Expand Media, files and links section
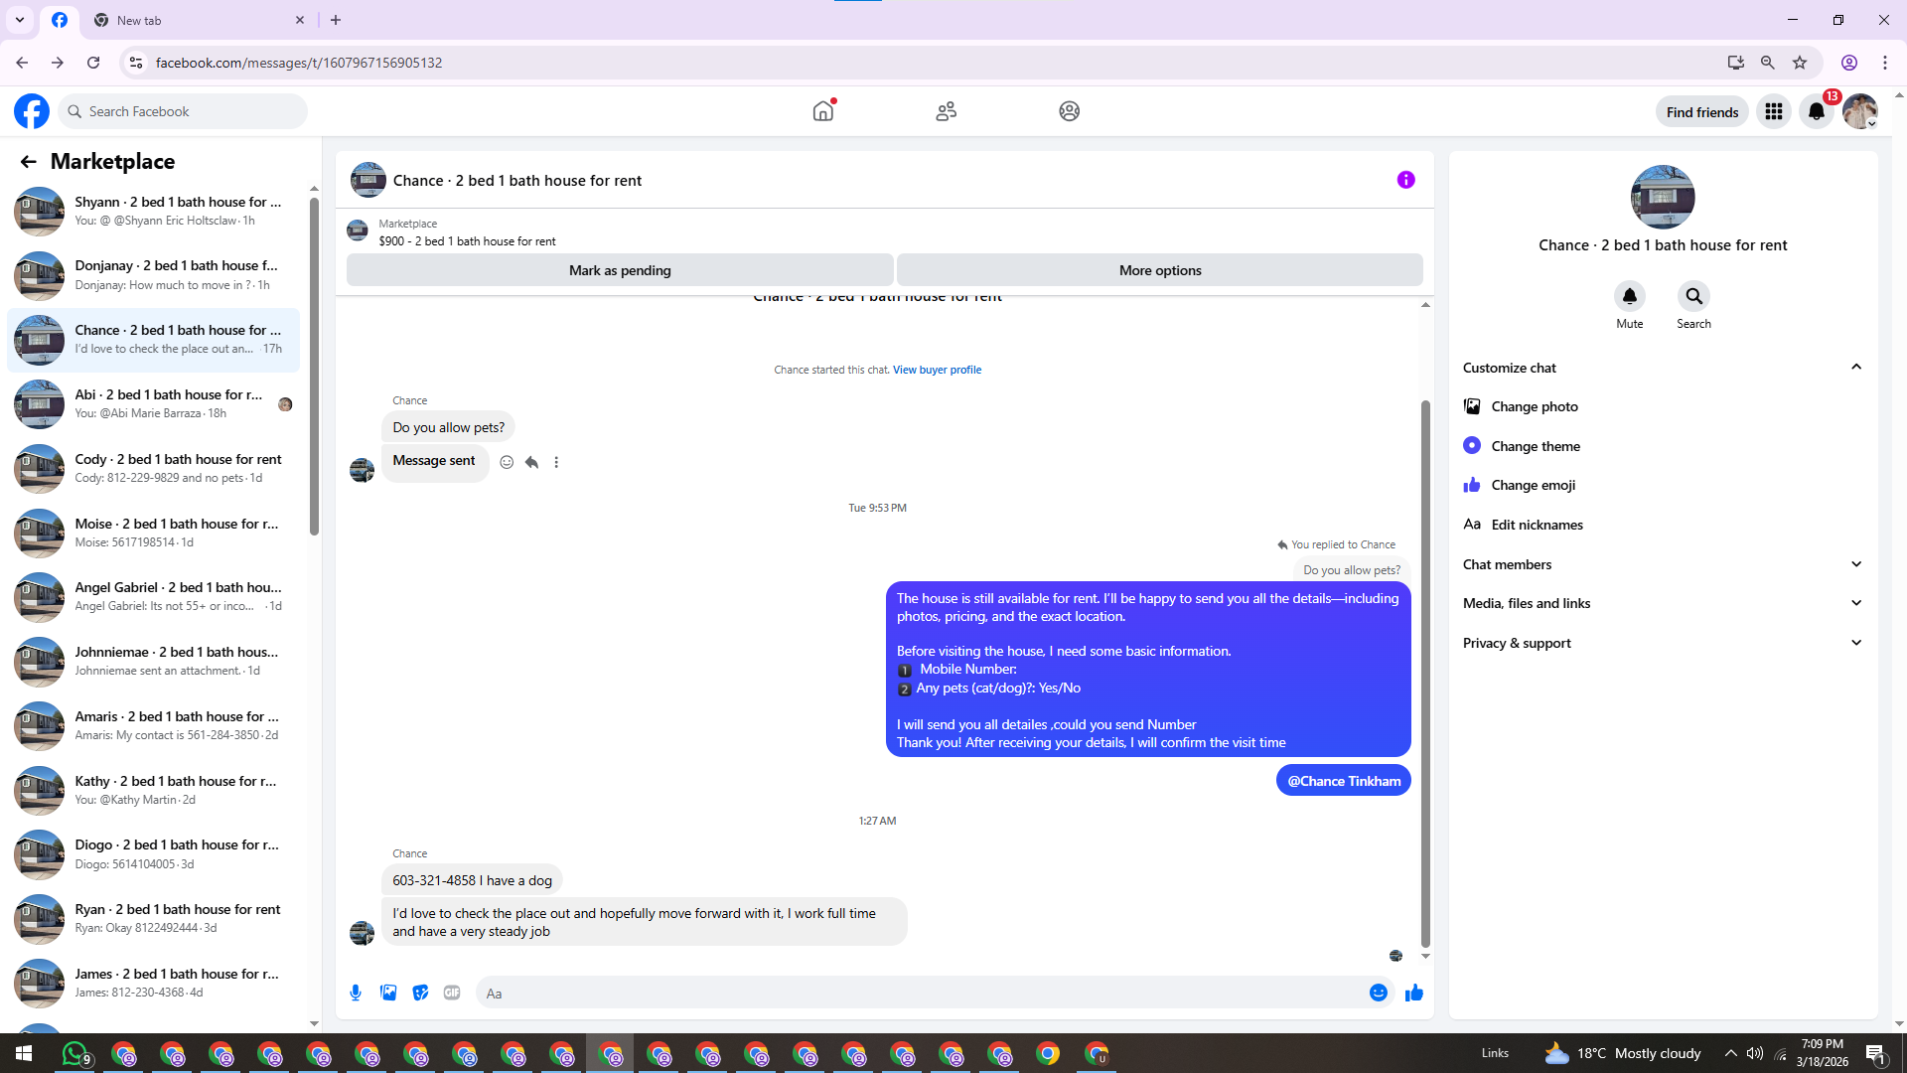Viewport: 1907px width, 1073px height. click(1855, 603)
